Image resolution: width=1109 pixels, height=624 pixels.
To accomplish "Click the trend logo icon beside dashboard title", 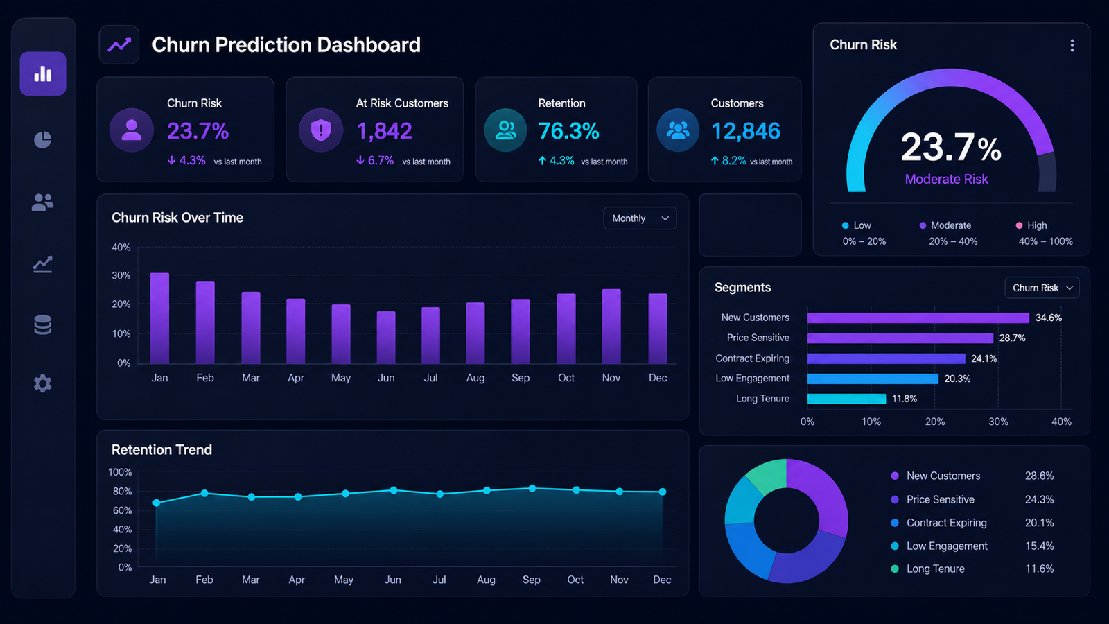I will [x=119, y=45].
